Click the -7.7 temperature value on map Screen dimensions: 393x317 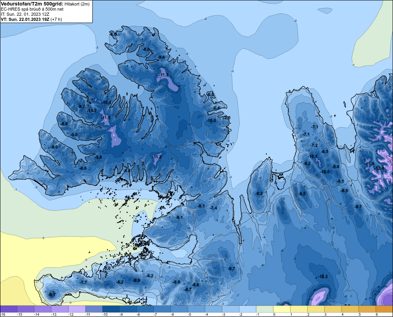[x=83, y=282]
